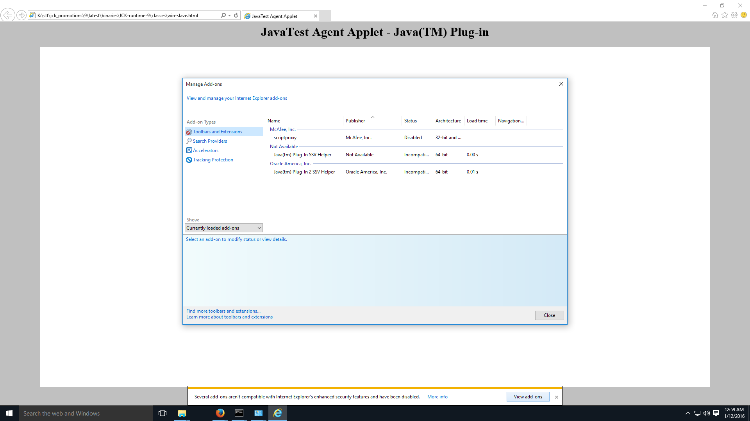Close the Manage Add-ons dialog with X

pos(561,84)
